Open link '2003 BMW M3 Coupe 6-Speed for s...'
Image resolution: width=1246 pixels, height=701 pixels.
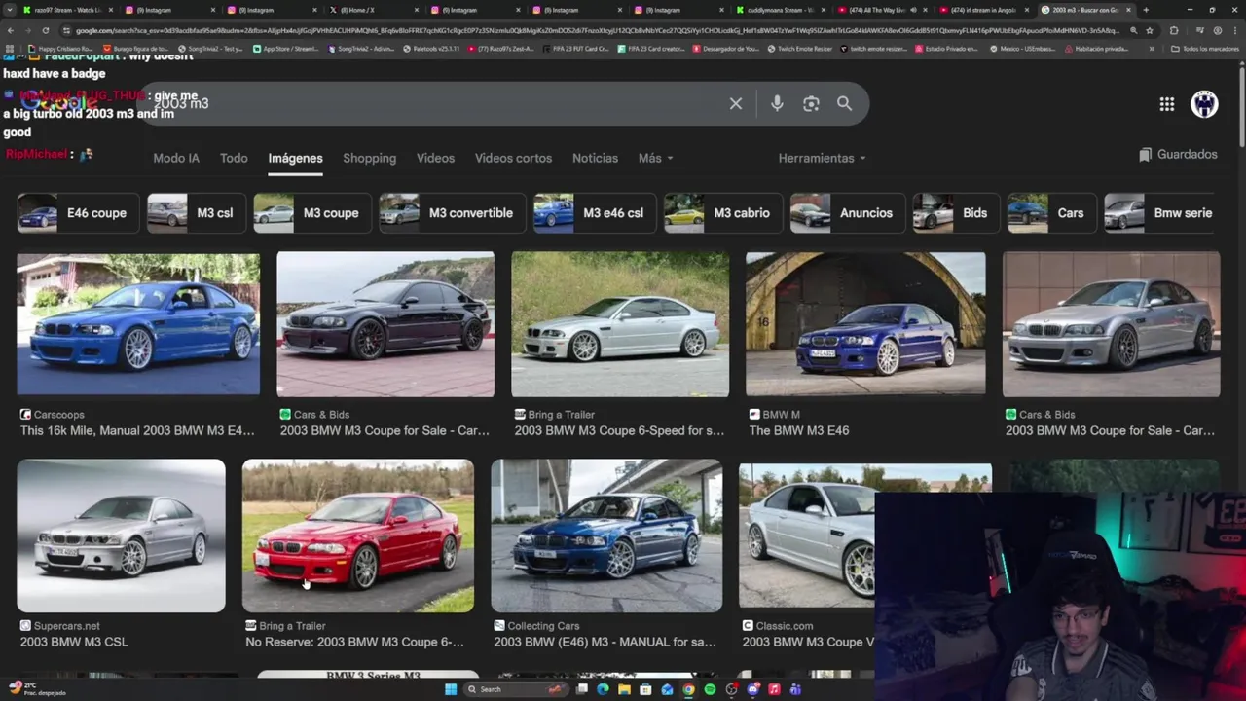point(619,430)
